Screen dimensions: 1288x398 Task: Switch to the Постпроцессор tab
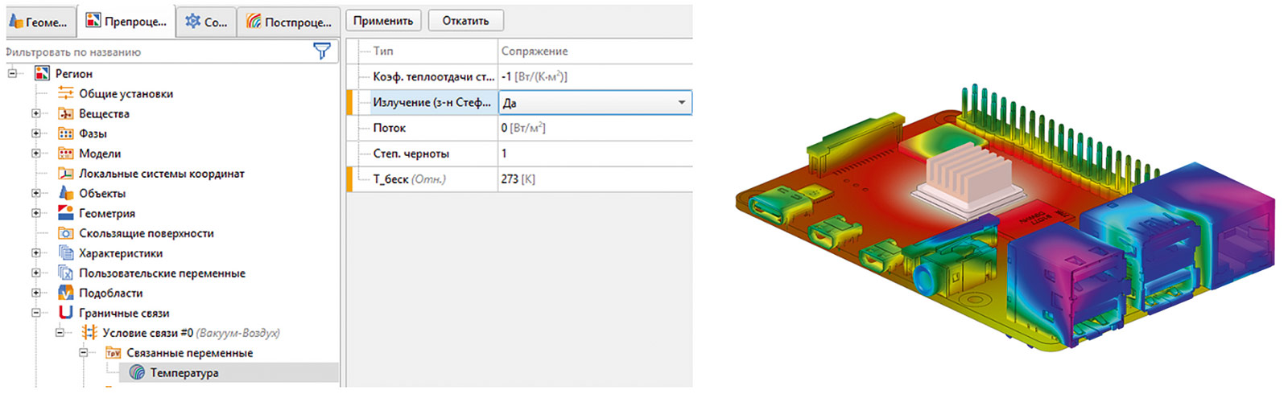289,22
